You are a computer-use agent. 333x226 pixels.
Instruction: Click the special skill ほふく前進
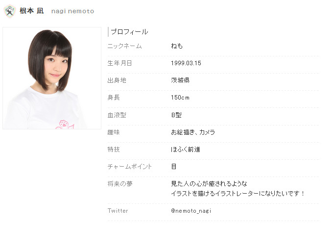click(x=186, y=150)
